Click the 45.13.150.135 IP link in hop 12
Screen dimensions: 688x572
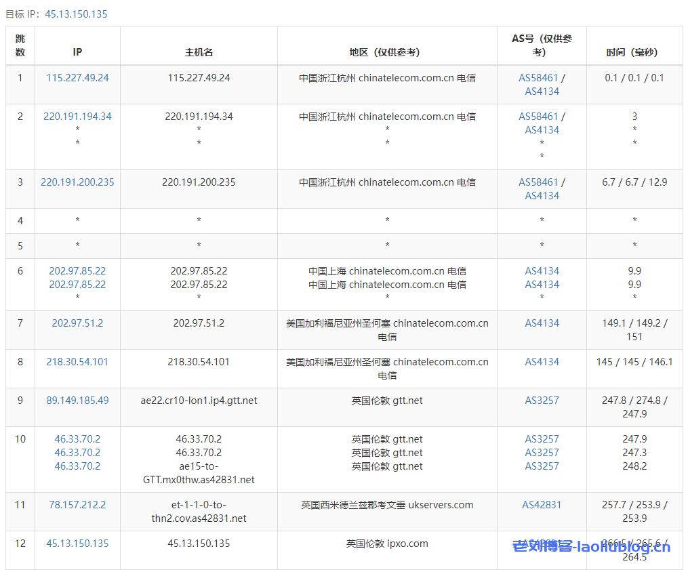77,544
